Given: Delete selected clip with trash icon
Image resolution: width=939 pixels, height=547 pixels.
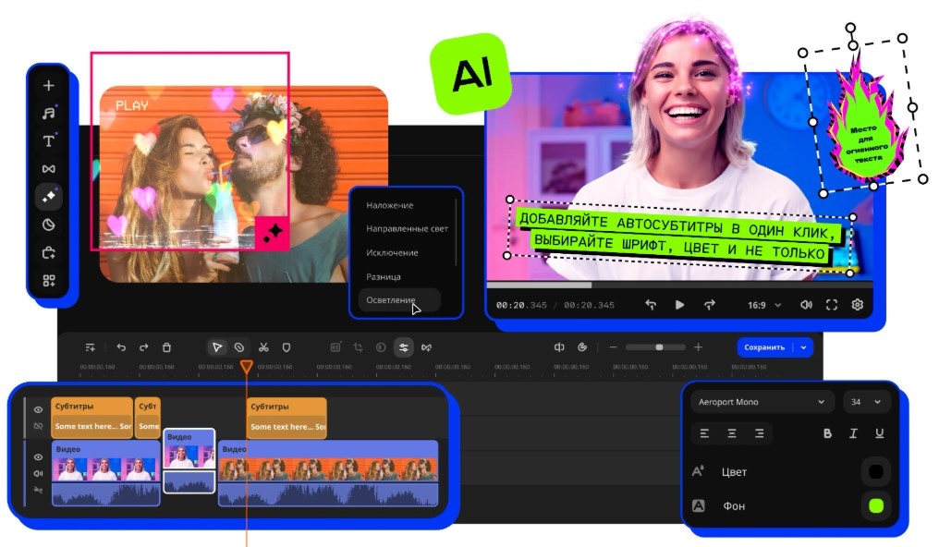Looking at the screenshot, I should pyautogui.click(x=167, y=347).
